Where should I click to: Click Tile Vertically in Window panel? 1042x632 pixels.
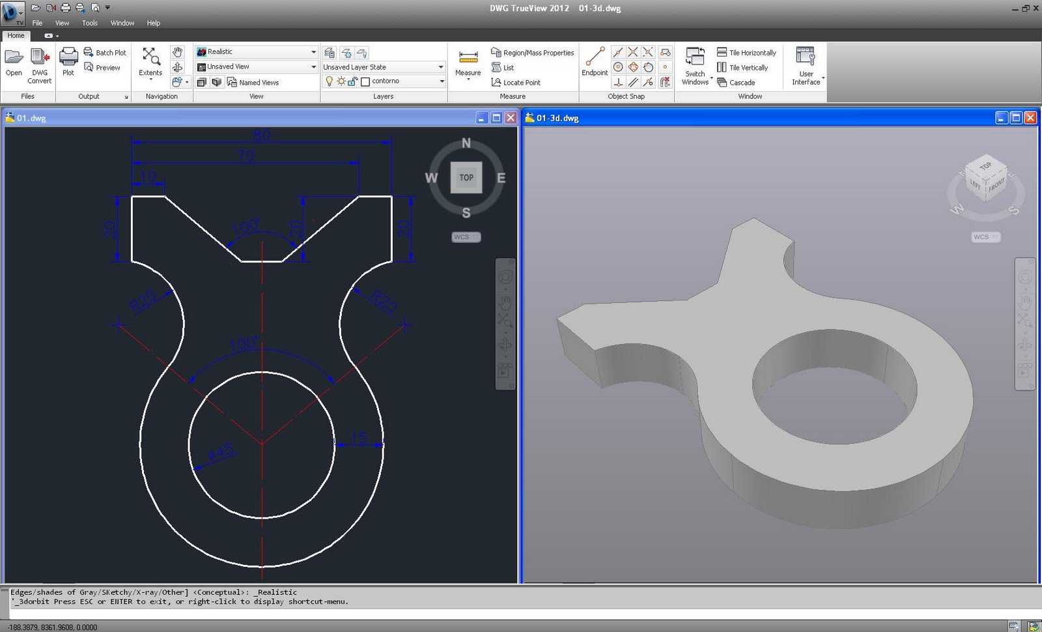(744, 67)
